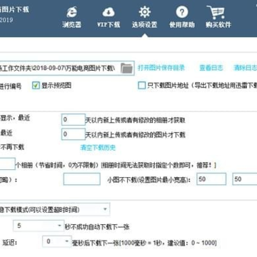Open the 购买软件 shopping cart icon

(216, 12)
